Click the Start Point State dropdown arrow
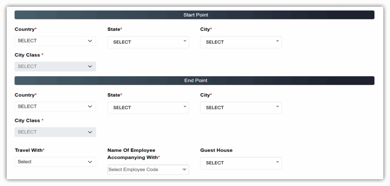390x186 pixels. click(185, 41)
